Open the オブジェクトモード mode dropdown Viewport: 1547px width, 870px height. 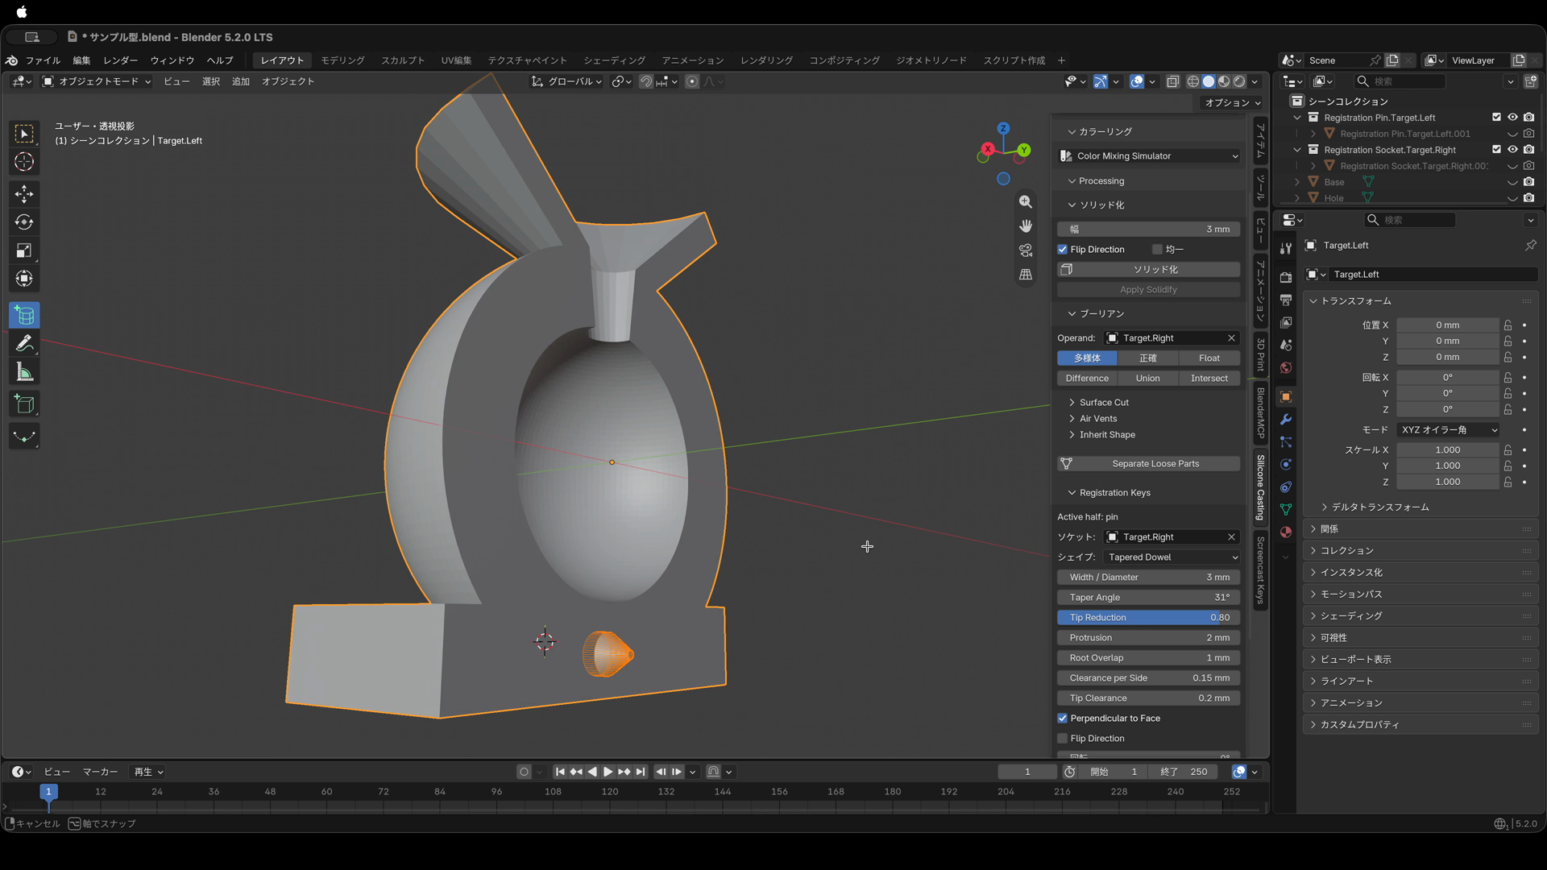[x=97, y=81]
